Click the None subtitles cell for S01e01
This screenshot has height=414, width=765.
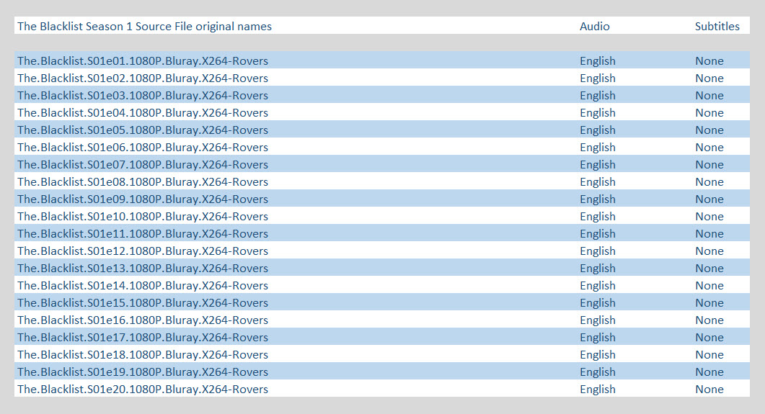coord(709,61)
